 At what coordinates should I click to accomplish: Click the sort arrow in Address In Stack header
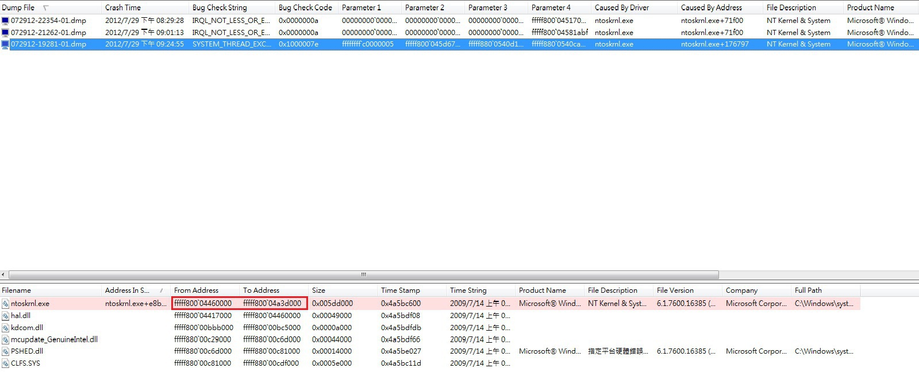tap(162, 290)
